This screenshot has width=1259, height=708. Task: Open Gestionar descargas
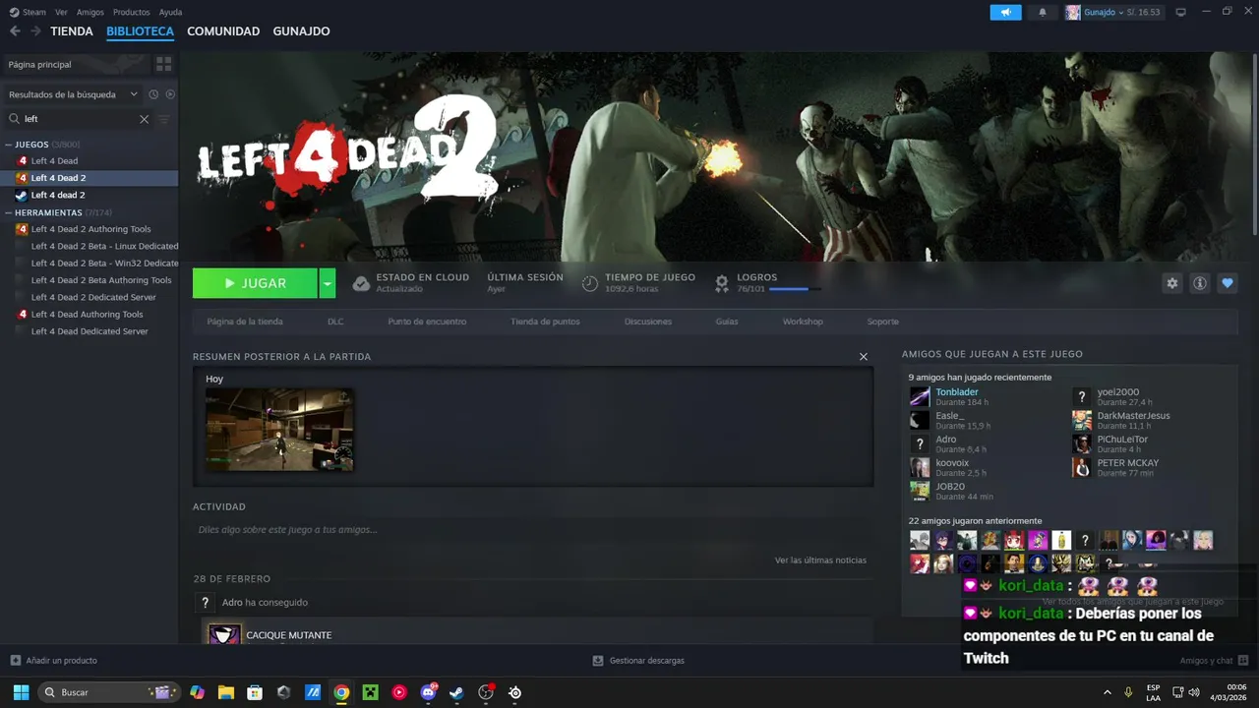[x=638, y=661]
